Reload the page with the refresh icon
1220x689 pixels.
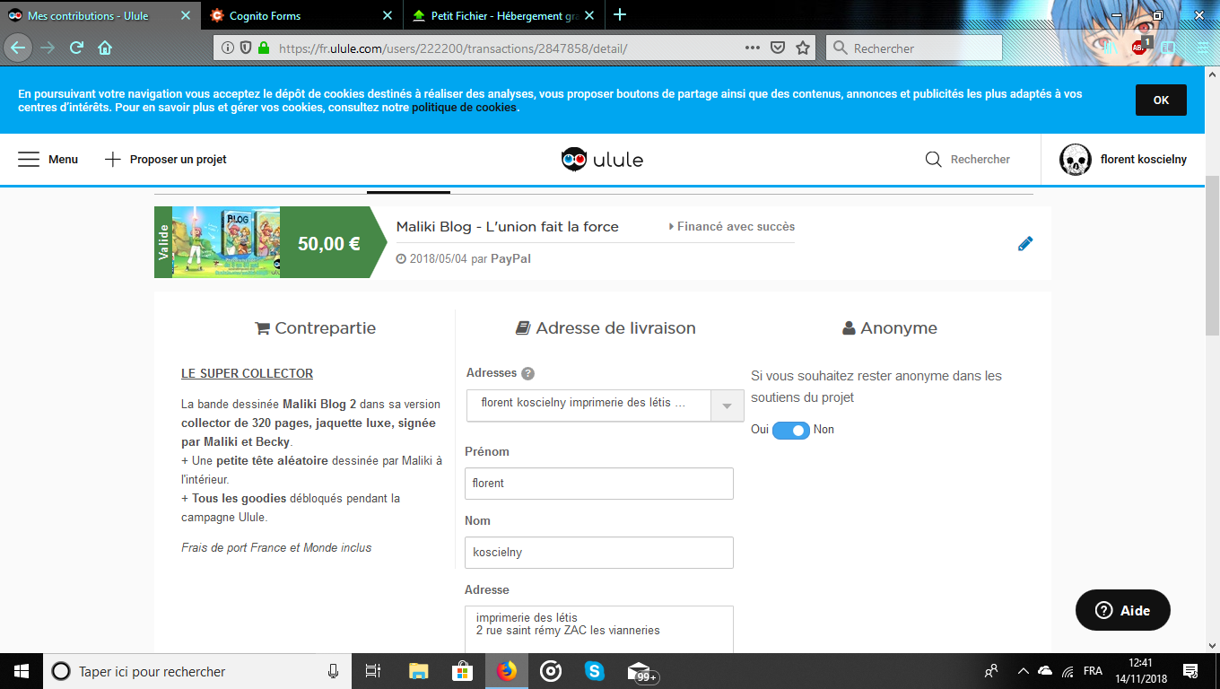click(x=76, y=48)
